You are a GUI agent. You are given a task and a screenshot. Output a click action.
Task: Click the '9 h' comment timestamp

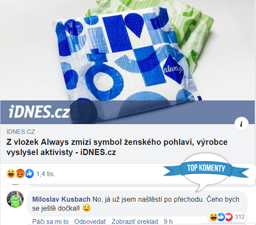tap(168, 222)
